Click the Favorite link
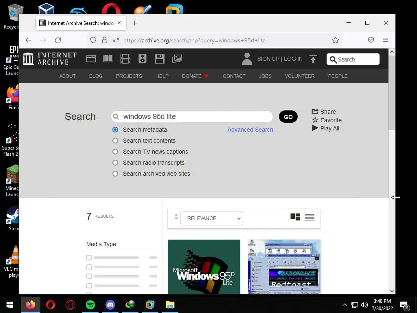This screenshot has width=417, height=313. [x=327, y=120]
